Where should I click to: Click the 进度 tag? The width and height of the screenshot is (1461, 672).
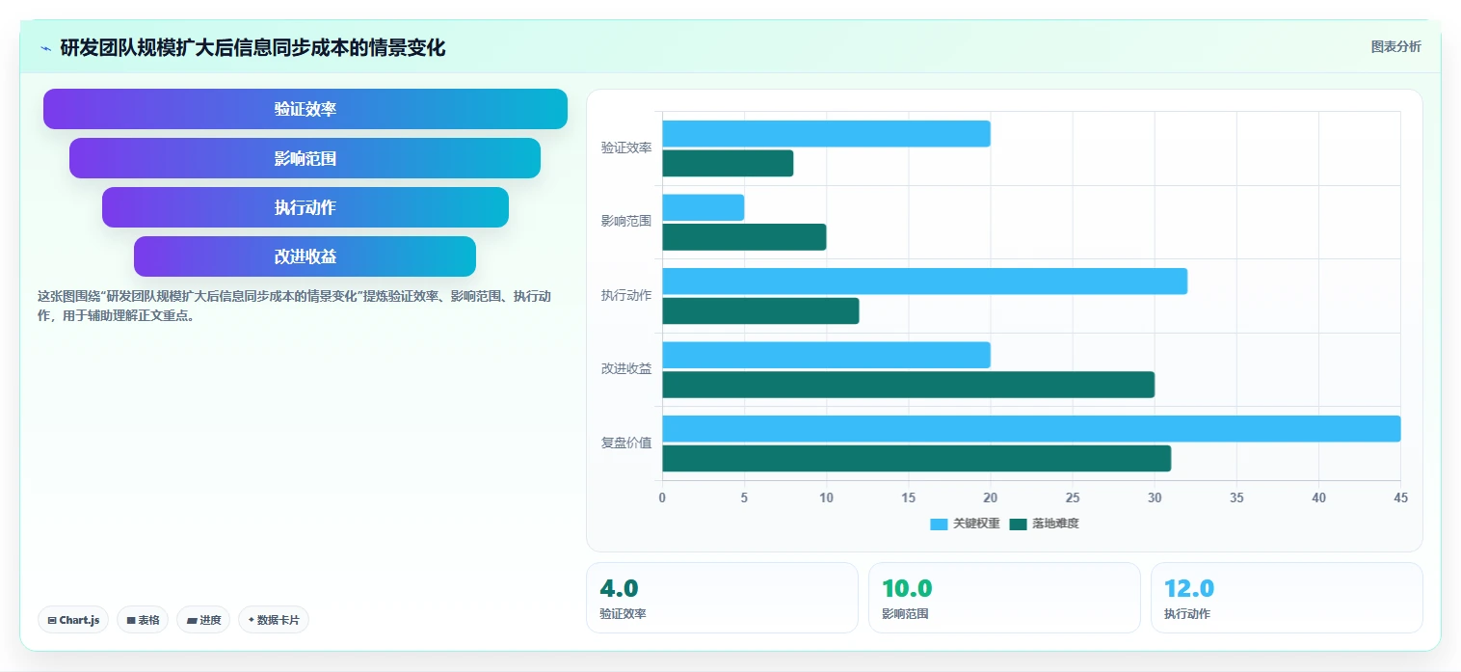pos(203,620)
